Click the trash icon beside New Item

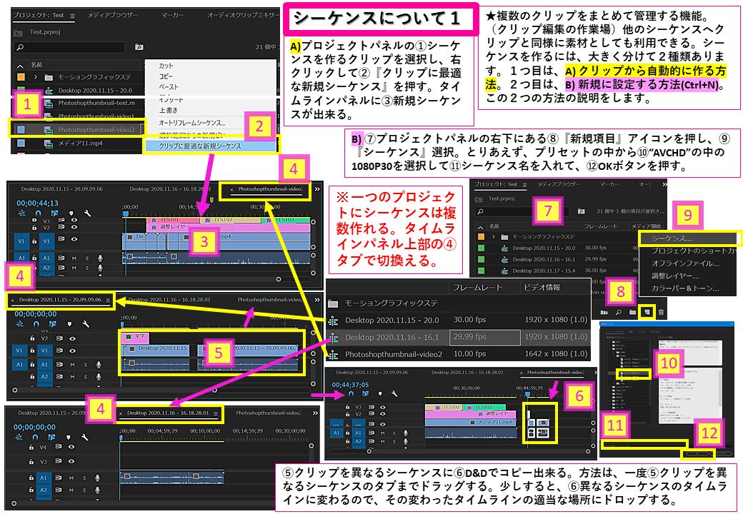pos(661,313)
